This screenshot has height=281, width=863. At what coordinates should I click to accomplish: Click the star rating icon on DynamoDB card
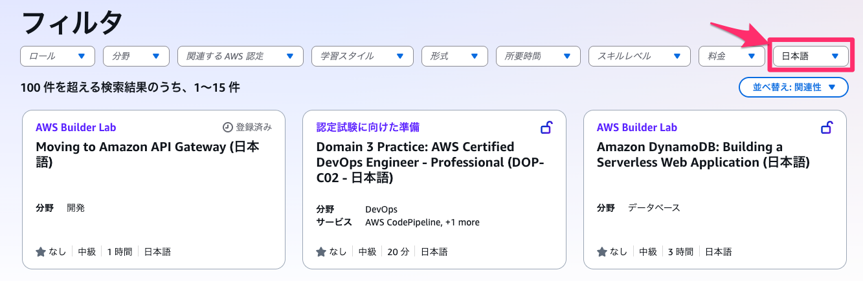tap(602, 251)
